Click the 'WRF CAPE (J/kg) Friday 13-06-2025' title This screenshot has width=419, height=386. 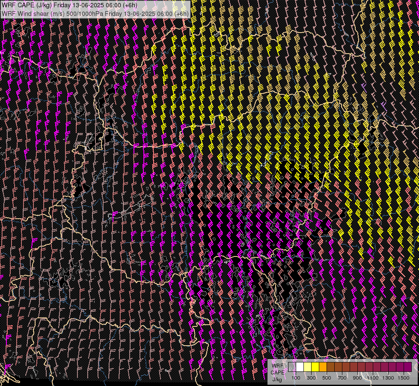(x=69, y=5)
